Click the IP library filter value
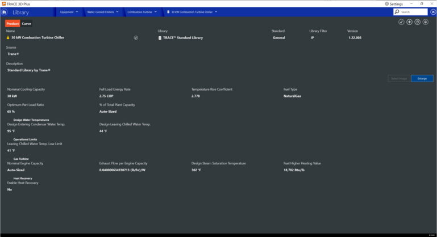 click(x=312, y=38)
